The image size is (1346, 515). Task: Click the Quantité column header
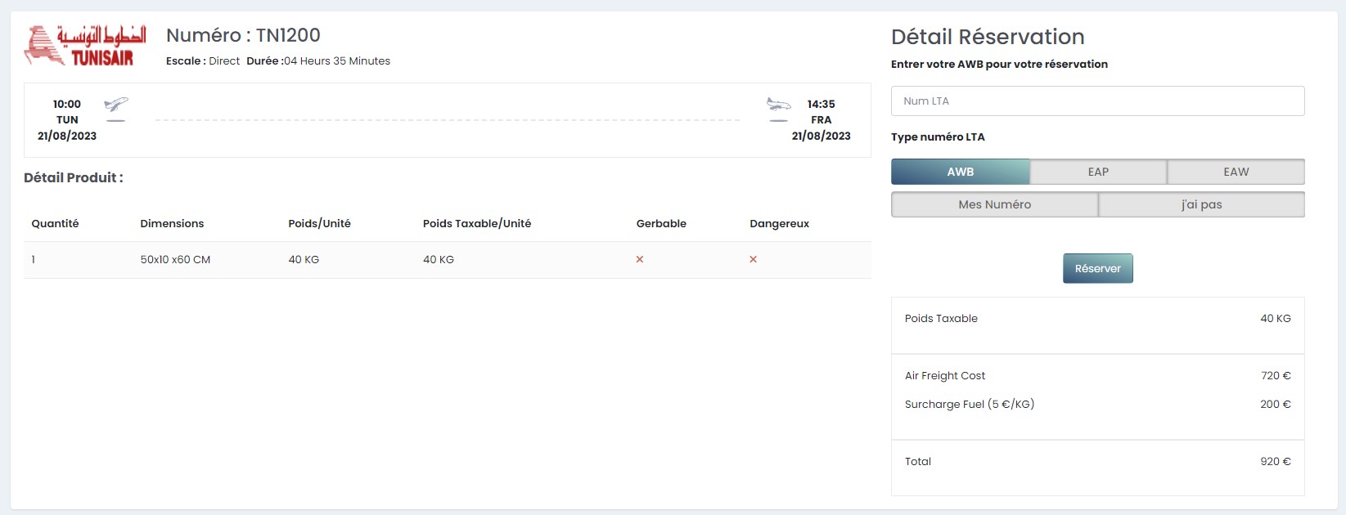click(55, 224)
